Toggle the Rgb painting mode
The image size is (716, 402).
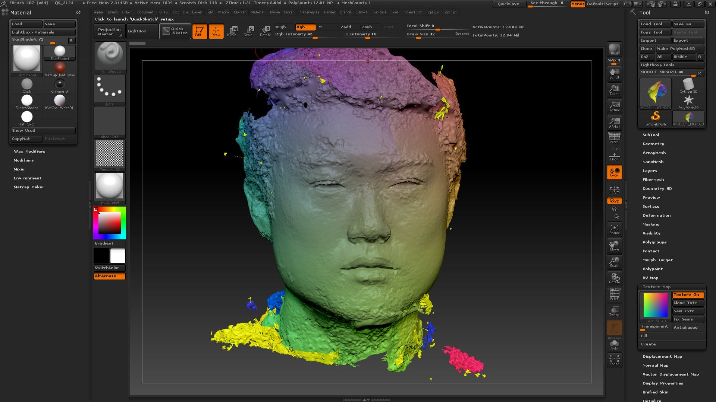point(305,27)
